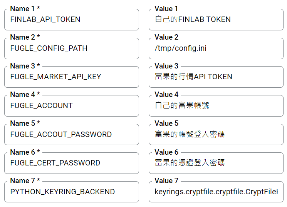Click the /tmp/config.ini value field
Screen dimensions: 287x207
click(x=216, y=48)
